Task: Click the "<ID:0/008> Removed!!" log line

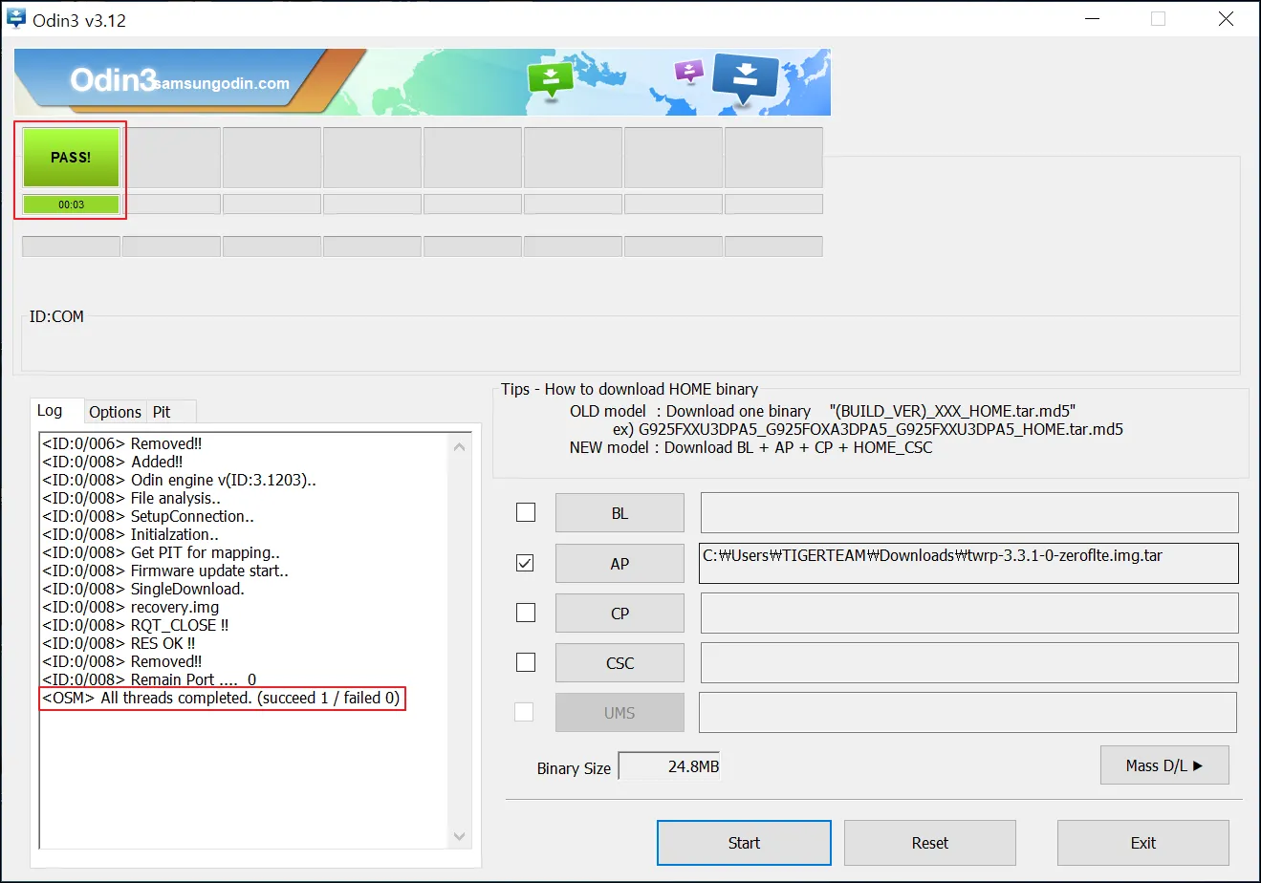Action: (x=121, y=661)
